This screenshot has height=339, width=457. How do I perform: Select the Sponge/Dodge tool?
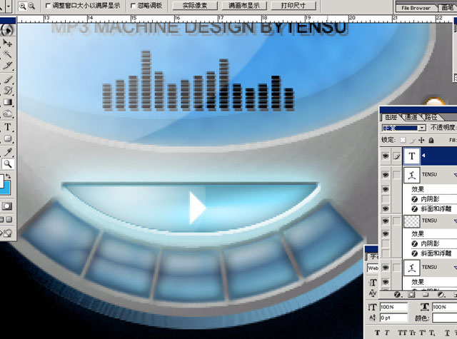(7, 114)
